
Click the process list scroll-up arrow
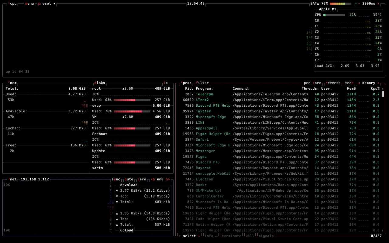click(x=383, y=89)
